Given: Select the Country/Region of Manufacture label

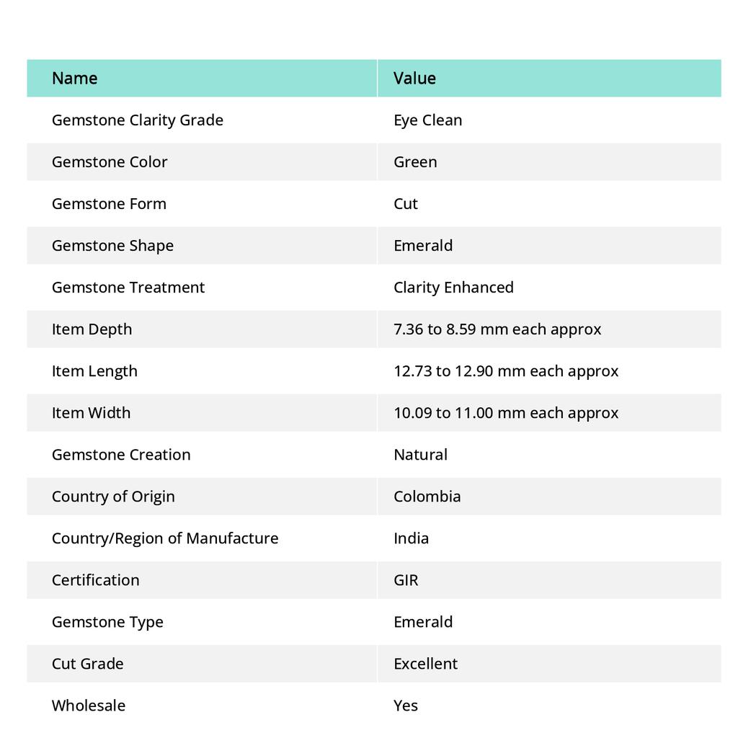Looking at the screenshot, I should click(165, 538).
